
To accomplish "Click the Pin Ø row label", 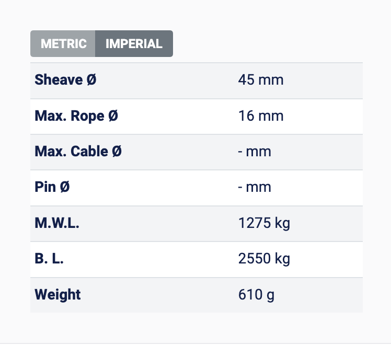I will pyautogui.click(x=52, y=187).
